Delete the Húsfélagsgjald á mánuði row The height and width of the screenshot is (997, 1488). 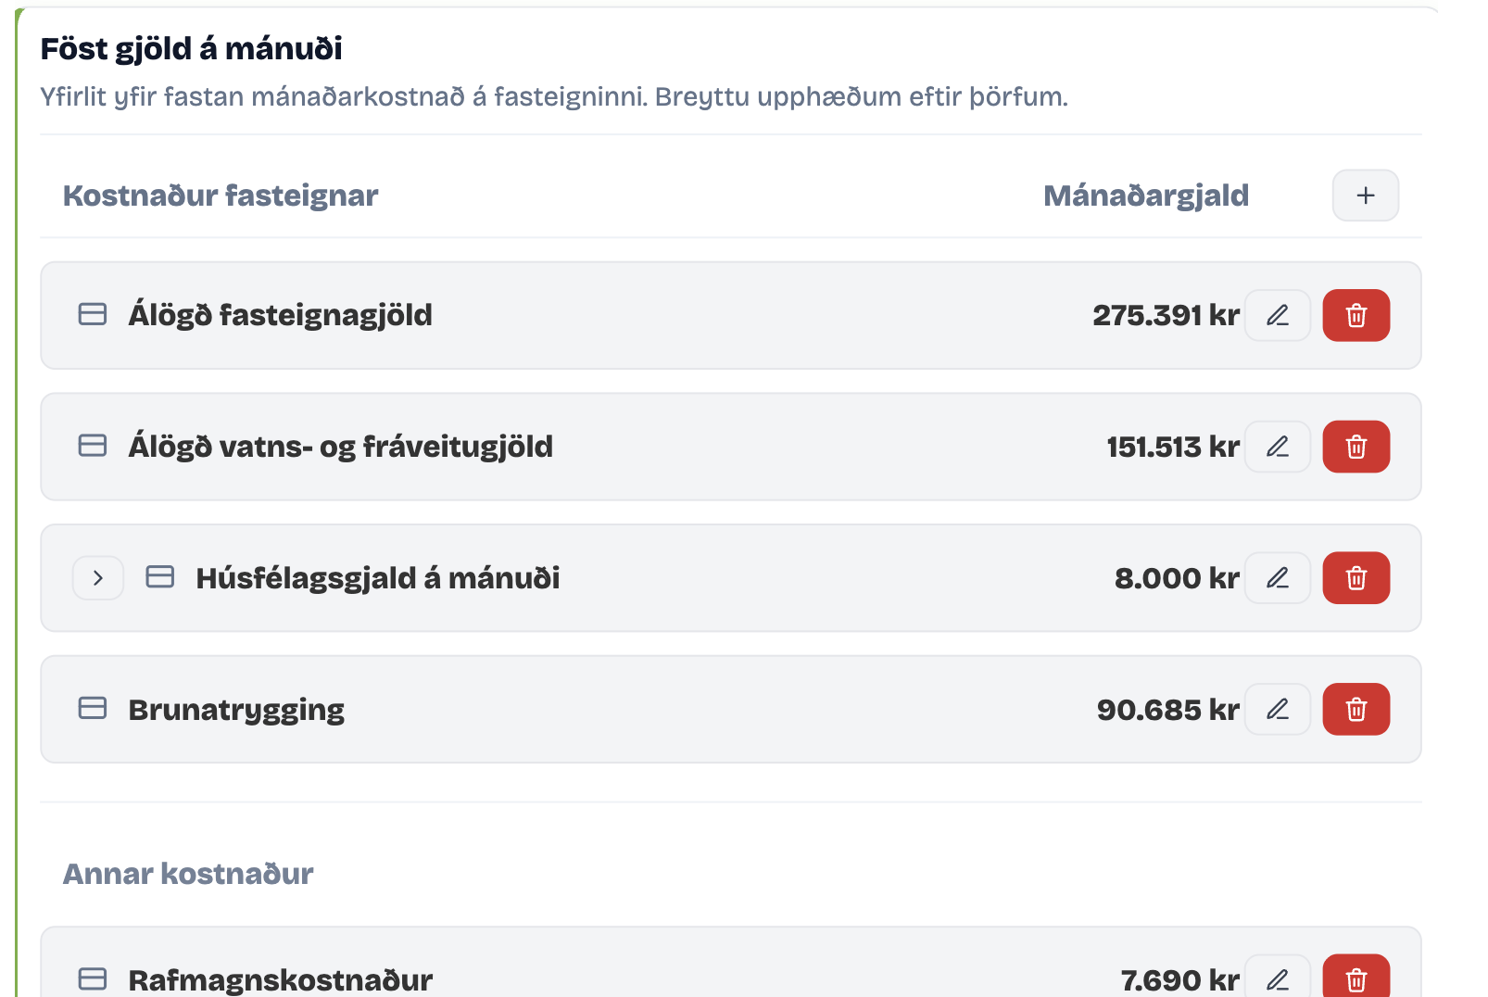[1356, 577]
